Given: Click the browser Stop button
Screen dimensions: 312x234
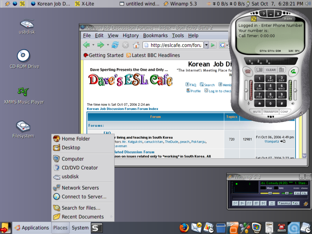Looking at the screenshot, I should coord(125,45).
